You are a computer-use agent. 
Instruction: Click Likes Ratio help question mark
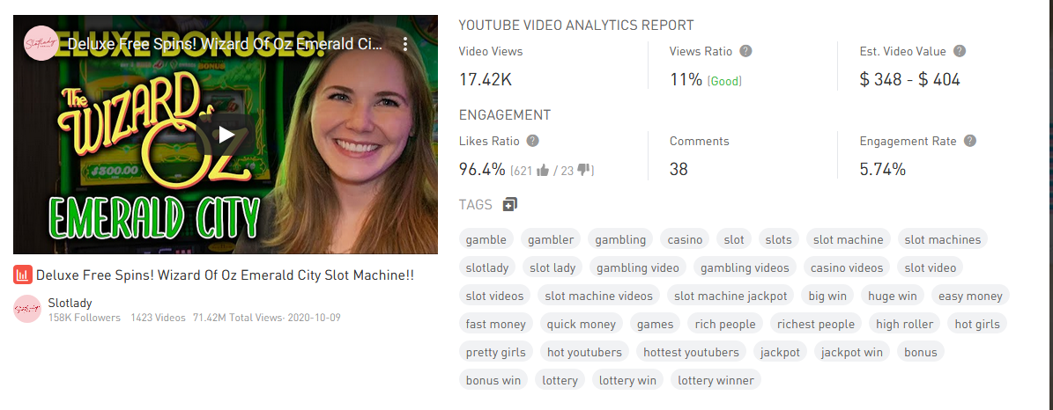coord(532,141)
